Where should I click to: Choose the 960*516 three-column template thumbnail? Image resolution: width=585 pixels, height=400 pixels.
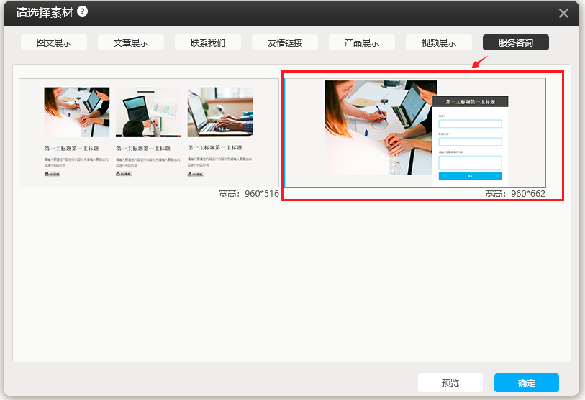tap(148, 133)
